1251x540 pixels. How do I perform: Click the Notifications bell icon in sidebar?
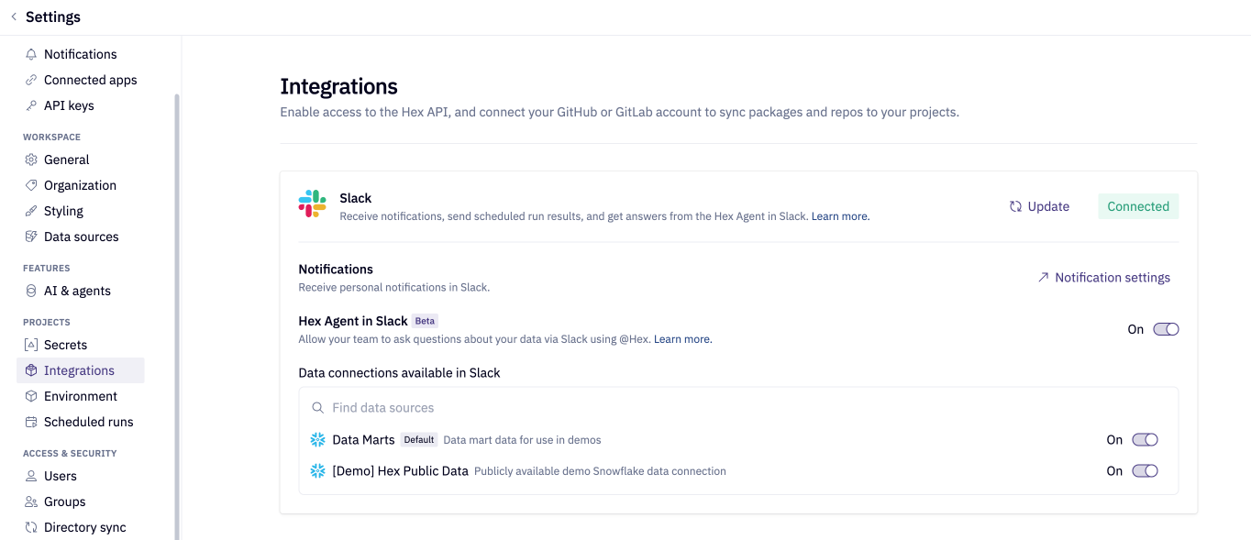coord(30,53)
